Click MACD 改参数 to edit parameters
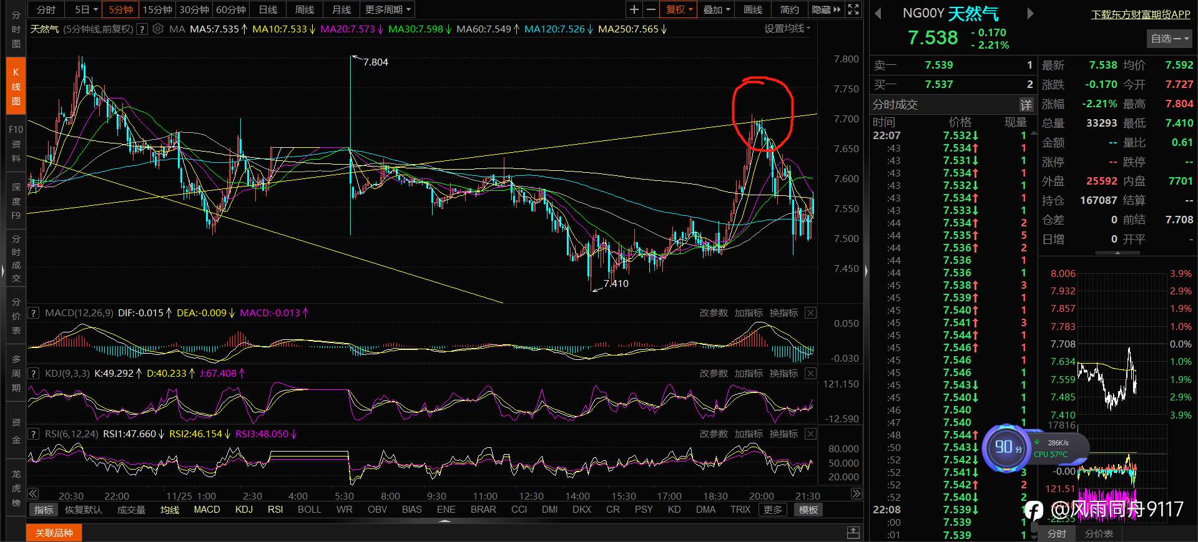 (x=714, y=313)
